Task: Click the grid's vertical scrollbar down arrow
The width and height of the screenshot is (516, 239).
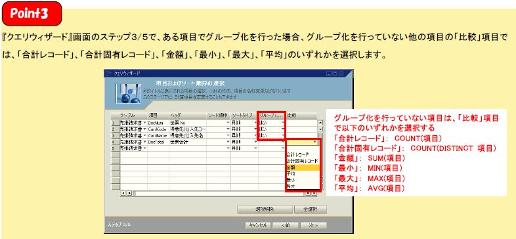Action: 320,129
